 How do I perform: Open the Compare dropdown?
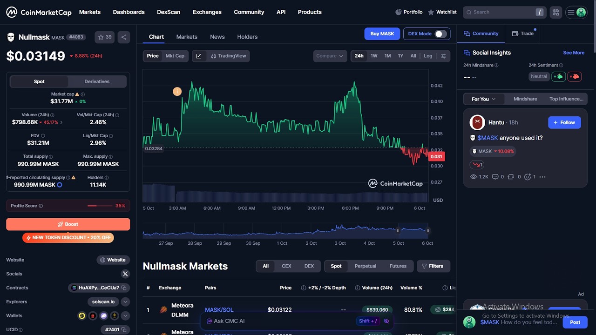pos(330,56)
